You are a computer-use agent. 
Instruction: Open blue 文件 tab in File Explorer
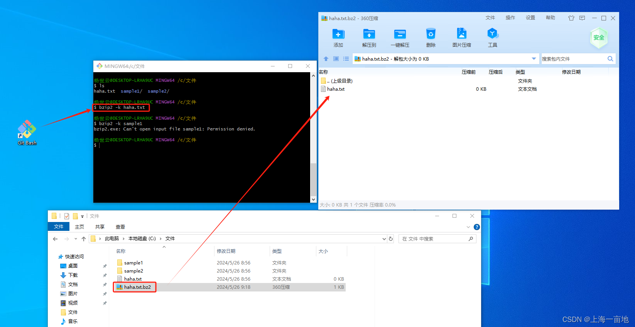tap(59, 227)
